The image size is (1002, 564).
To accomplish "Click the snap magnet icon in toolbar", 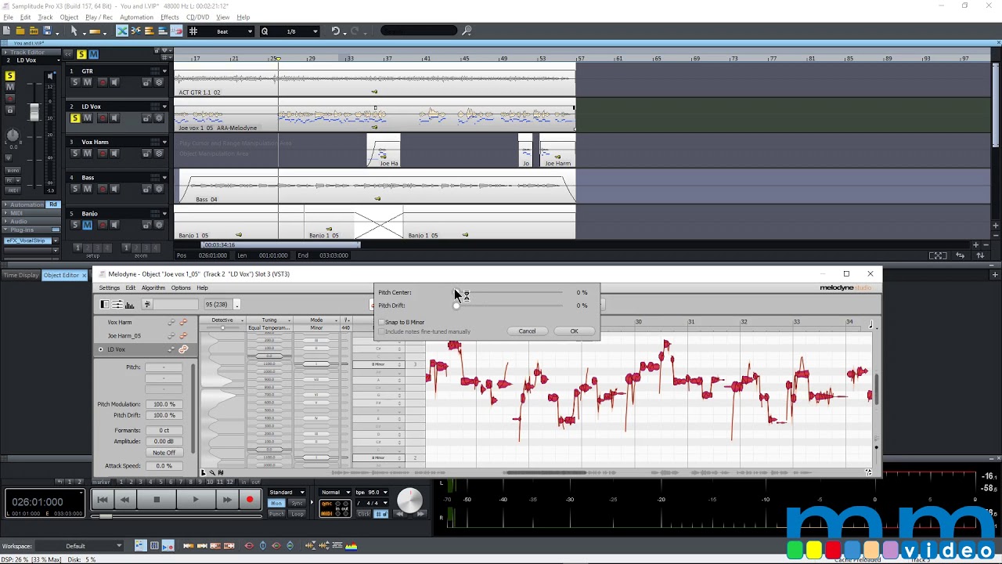I will (176, 31).
